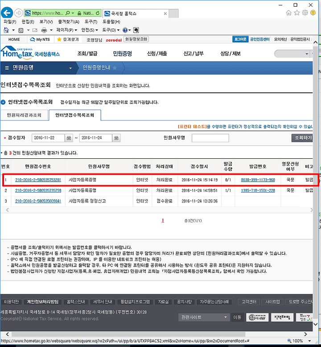This screenshot has width=321, height=347.
Task: Click the 민원증명안내 breadcrumb item
Action: pos(97,67)
